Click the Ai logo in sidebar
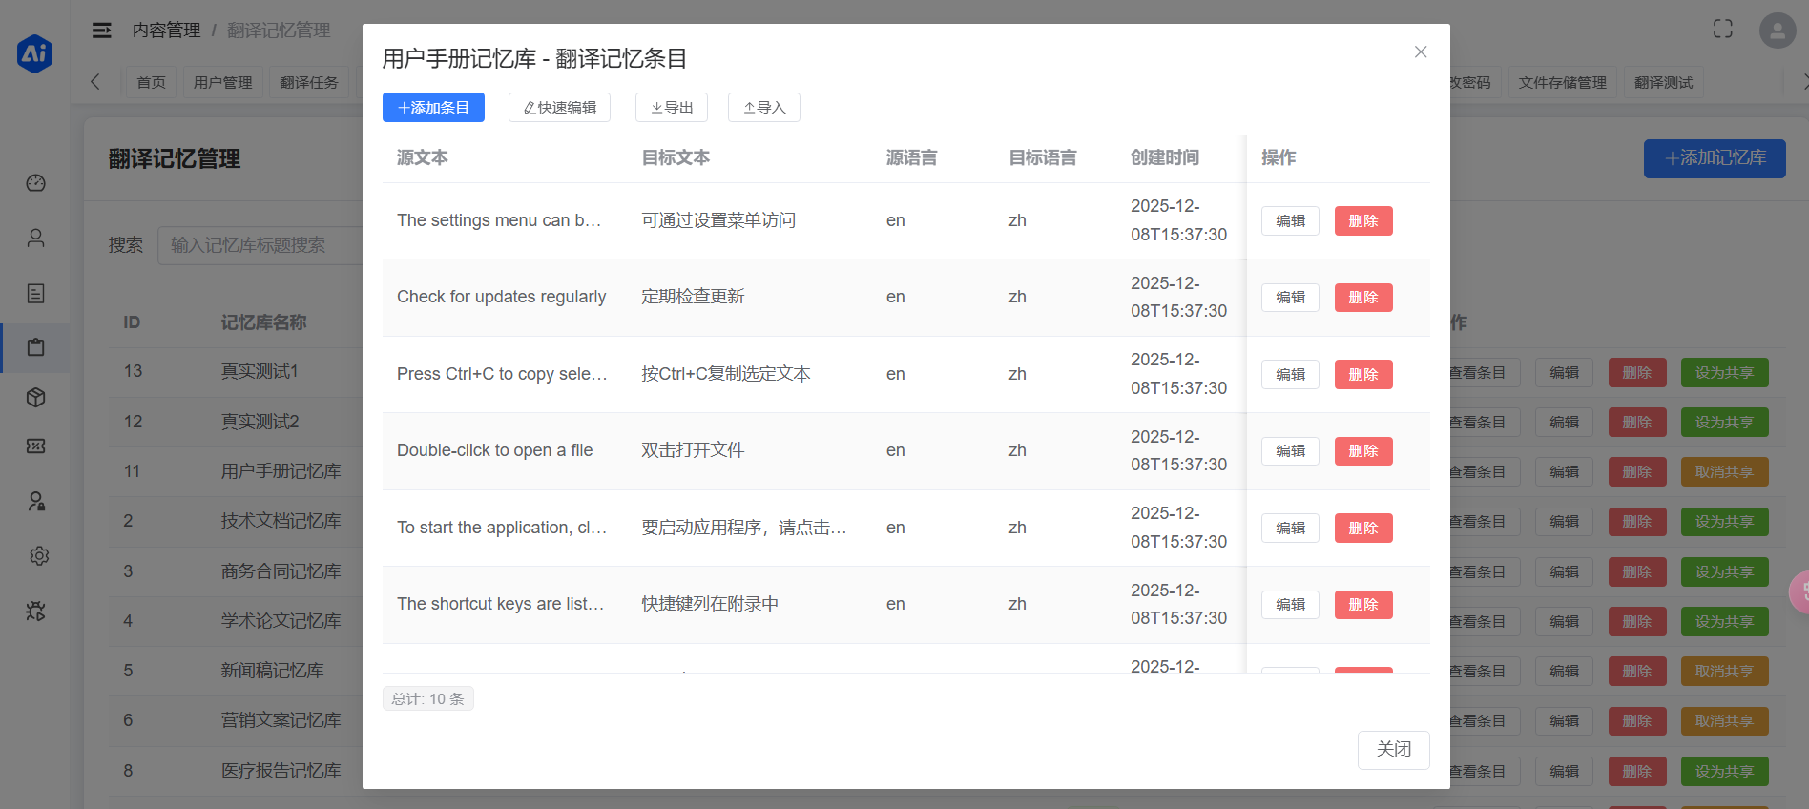1809x809 pixels. [x=35, y=53]
